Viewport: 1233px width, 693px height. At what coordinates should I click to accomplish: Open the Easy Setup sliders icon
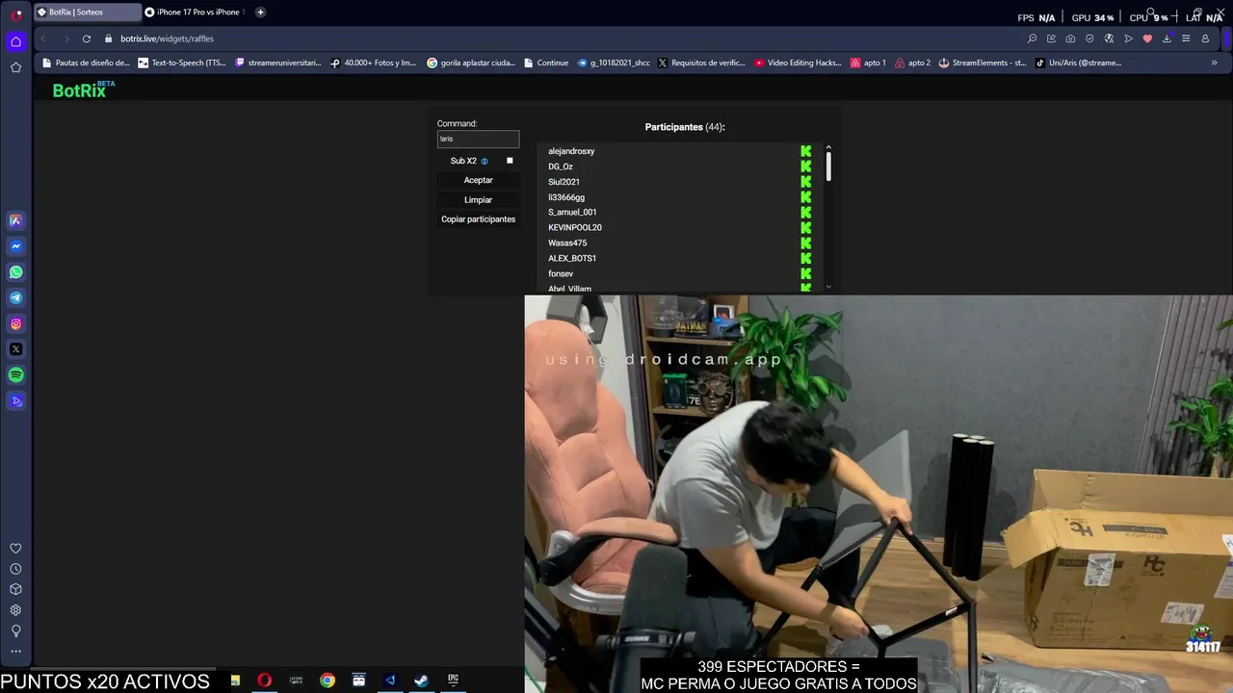pos(1186,38)
